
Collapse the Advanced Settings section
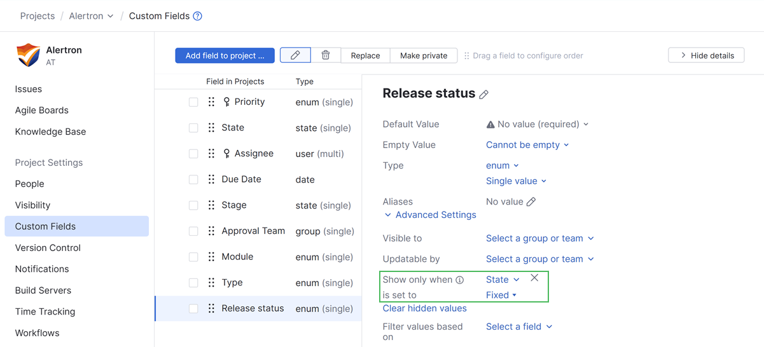pyautogui.click(x=430, y=215)
